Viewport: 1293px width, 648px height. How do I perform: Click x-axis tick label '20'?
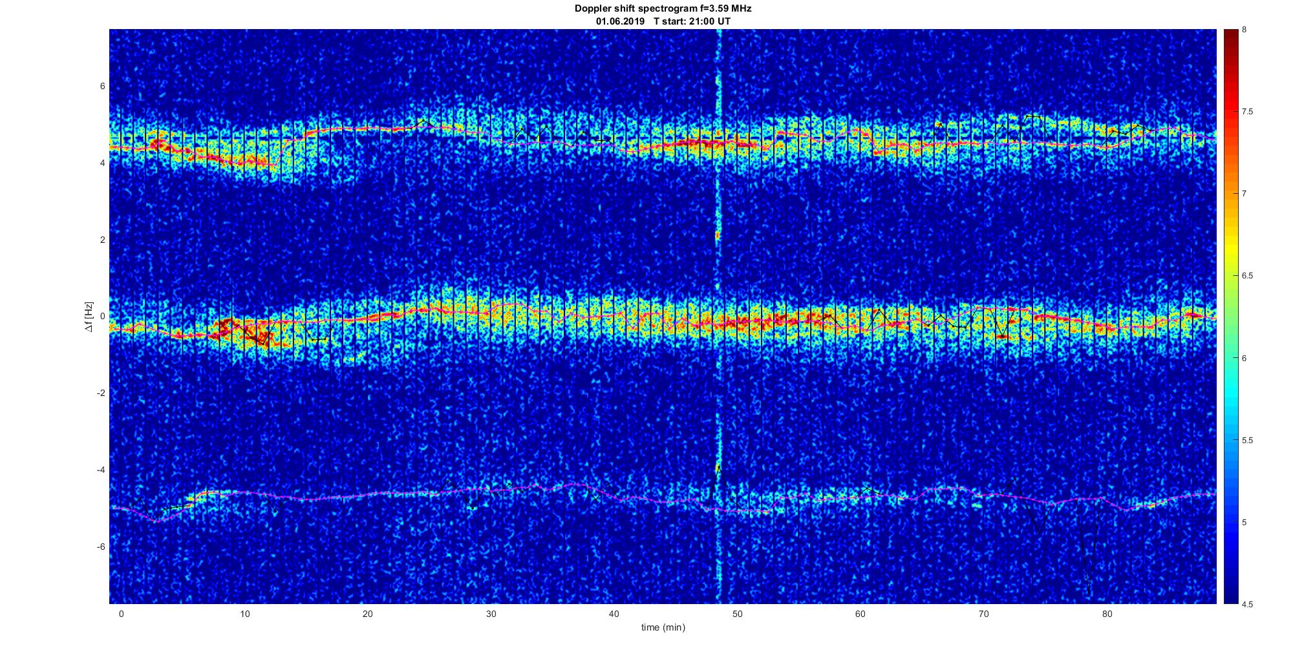point(368,614)
